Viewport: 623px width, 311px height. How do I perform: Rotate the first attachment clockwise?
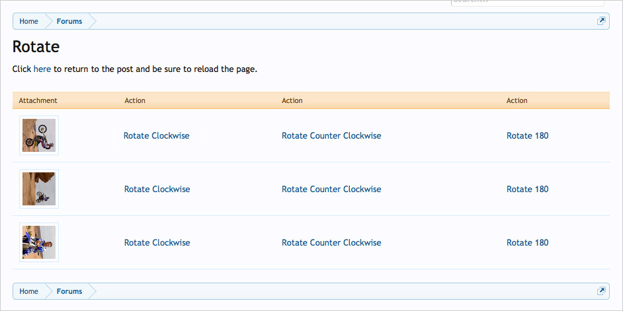tap(156, 135)
